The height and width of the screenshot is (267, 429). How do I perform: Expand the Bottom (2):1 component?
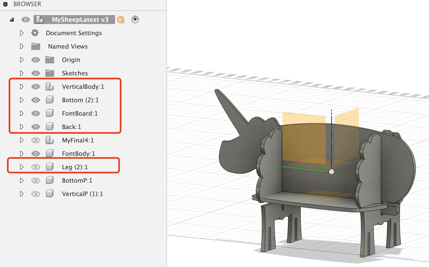pyautogui.click(x=22, y=100)
